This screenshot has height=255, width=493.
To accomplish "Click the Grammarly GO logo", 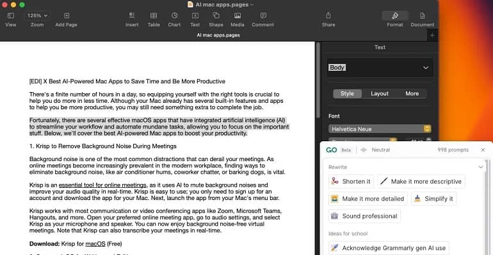I will (332, 150).
